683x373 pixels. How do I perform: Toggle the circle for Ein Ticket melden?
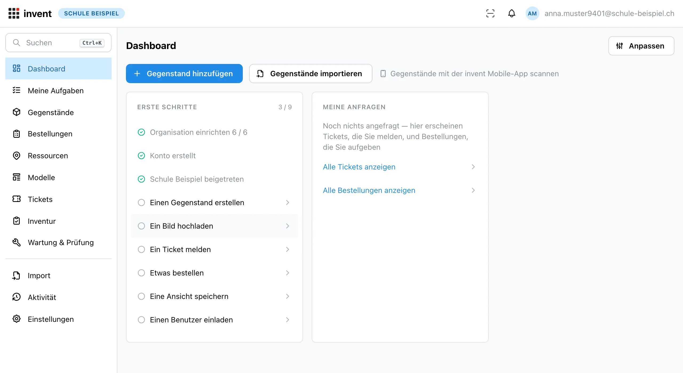pos(141,249)
